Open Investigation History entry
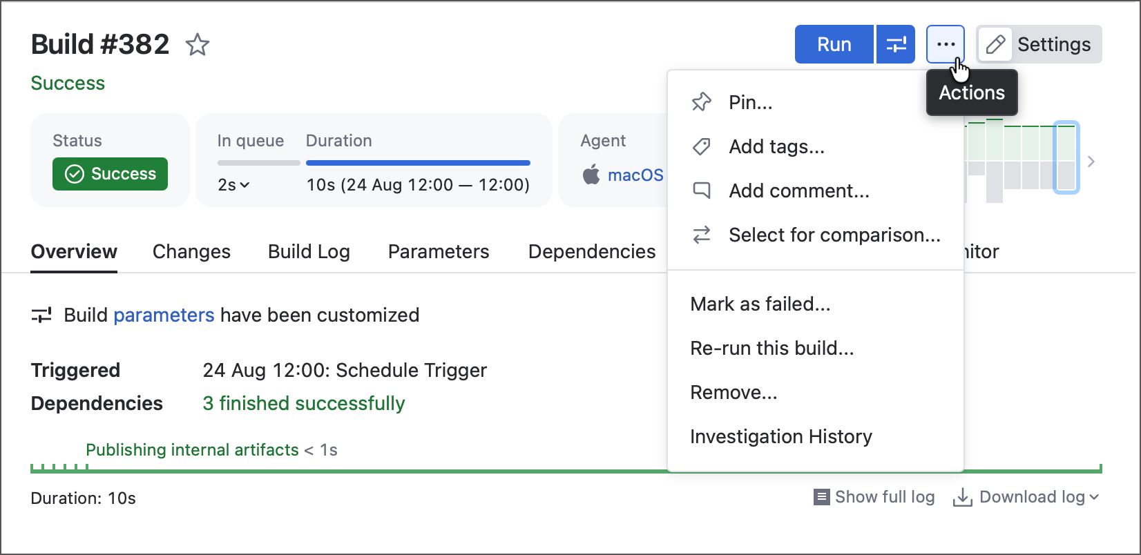 (x=816, y=436)
